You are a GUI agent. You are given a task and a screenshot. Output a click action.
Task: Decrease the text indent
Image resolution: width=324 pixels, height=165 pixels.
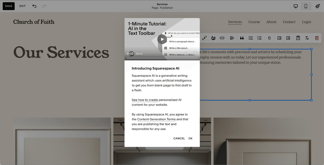[x=279, y=38]
